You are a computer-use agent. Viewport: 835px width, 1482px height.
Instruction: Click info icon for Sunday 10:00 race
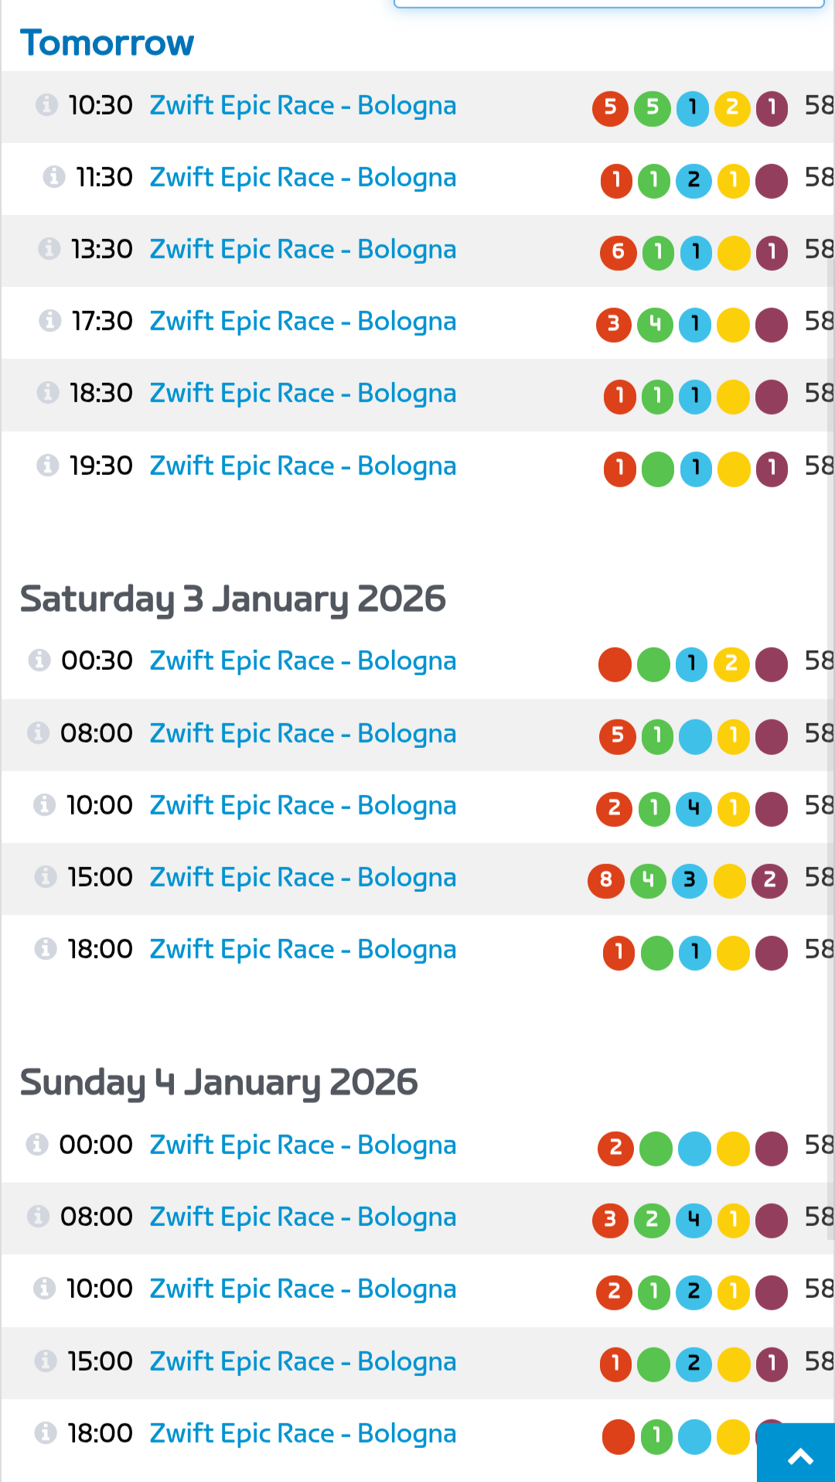44,1289
